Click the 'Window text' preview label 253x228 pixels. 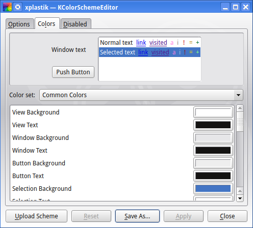(69, 50)
